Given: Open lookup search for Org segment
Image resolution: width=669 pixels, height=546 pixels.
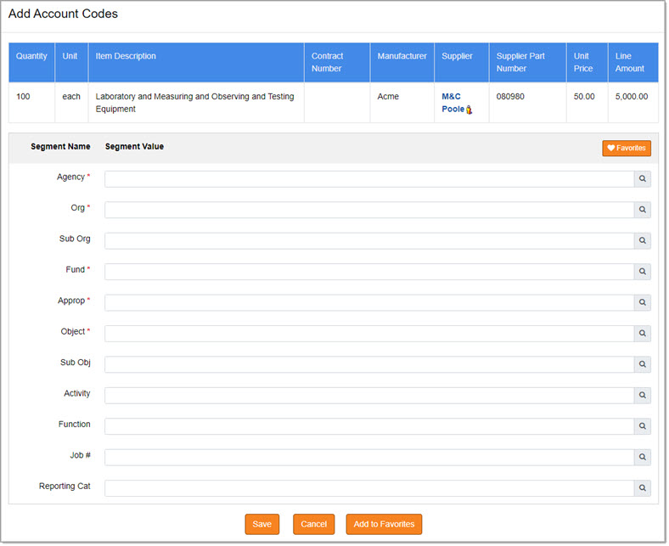Looking at the screenshot, I should 642,210.
